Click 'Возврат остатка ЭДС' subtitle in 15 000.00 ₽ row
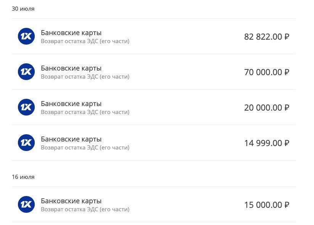314x225 pixels. (x=69, y=209)
